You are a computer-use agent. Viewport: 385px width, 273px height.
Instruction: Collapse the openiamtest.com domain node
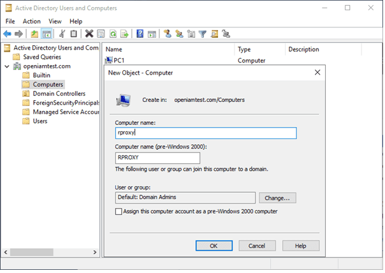(x=6, y=66)
